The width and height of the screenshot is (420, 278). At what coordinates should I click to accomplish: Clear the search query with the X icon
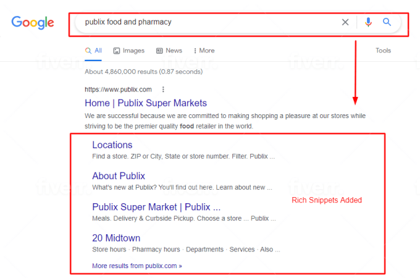point(345,22)
